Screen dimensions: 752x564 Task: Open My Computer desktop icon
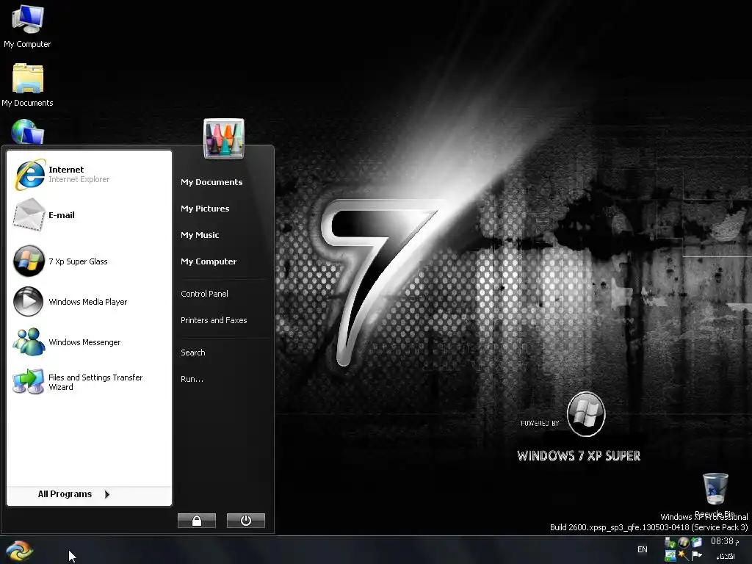[x=27, y=27]
